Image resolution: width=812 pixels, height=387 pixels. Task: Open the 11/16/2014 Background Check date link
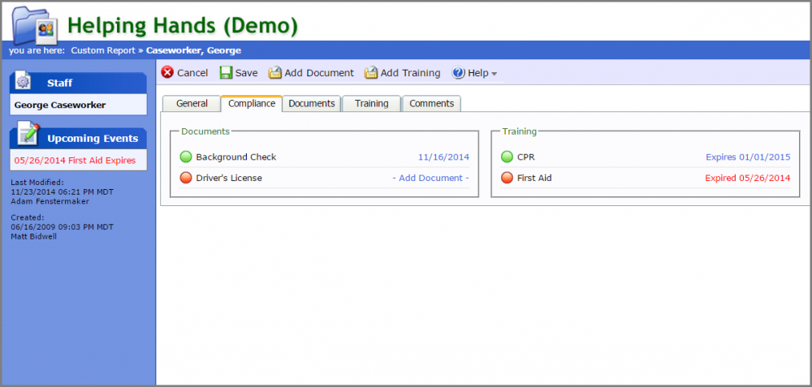pyautogui.click(x=444, y=157)
